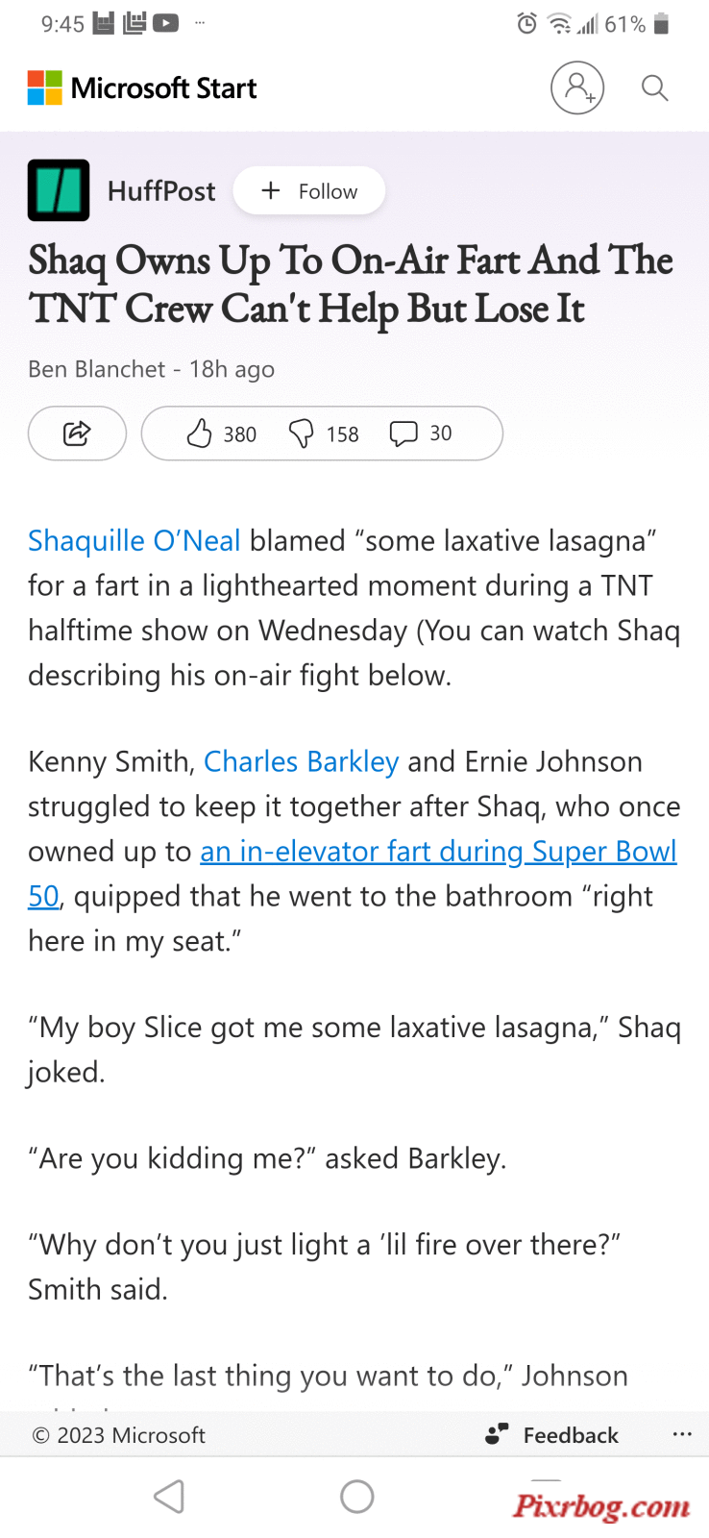Screen dimensions: 709x1538
Task: Open the account sign-in profile icon
Action: tap(577, 87)
